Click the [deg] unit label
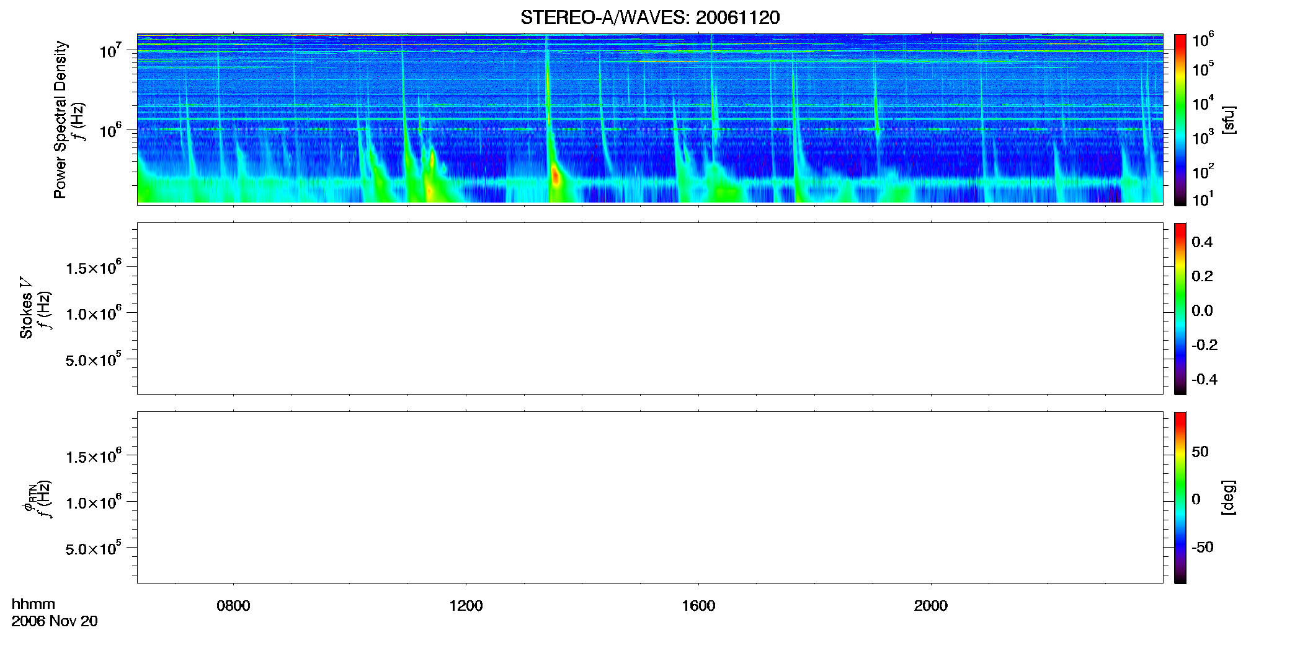Viewport: 1300px width, 669px height. (x=1229, y=497)
